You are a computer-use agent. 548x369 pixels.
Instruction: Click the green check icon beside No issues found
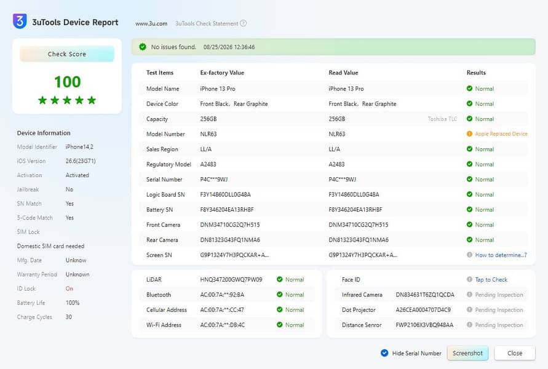pos(143,47)
